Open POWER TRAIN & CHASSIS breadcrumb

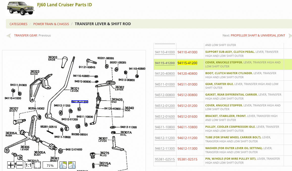click(51, 24)
